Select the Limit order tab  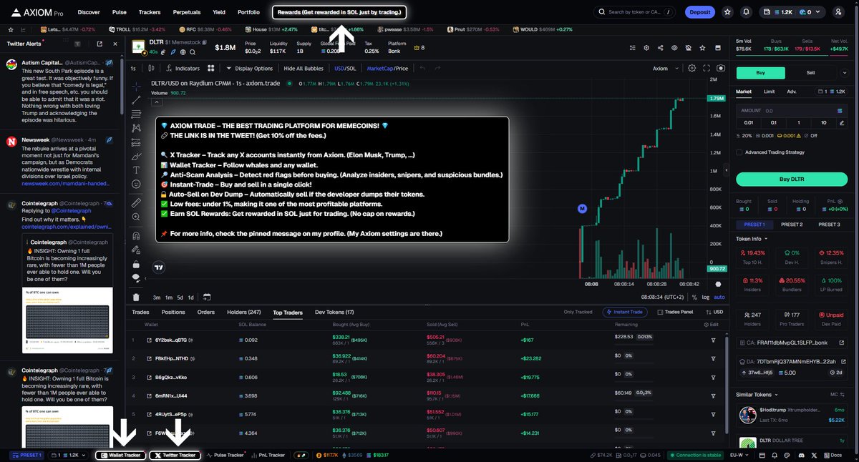coord(769,92)
